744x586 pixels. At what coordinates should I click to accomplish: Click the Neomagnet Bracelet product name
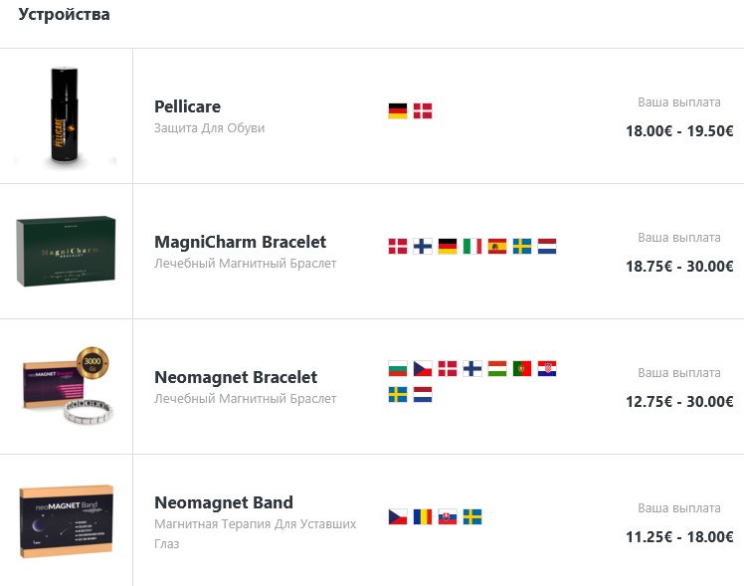[236, 377]
